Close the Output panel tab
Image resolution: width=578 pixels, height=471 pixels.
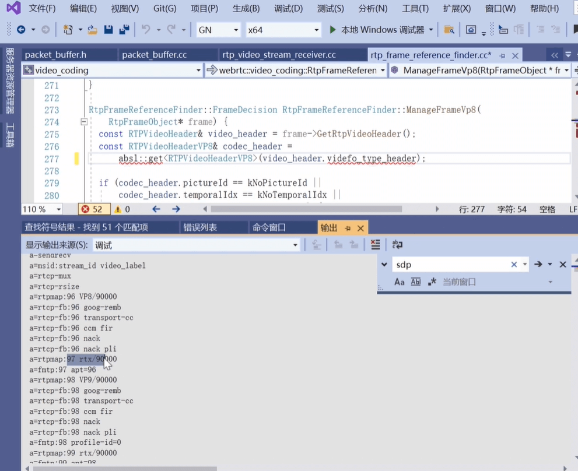click(x=361, y=229)
